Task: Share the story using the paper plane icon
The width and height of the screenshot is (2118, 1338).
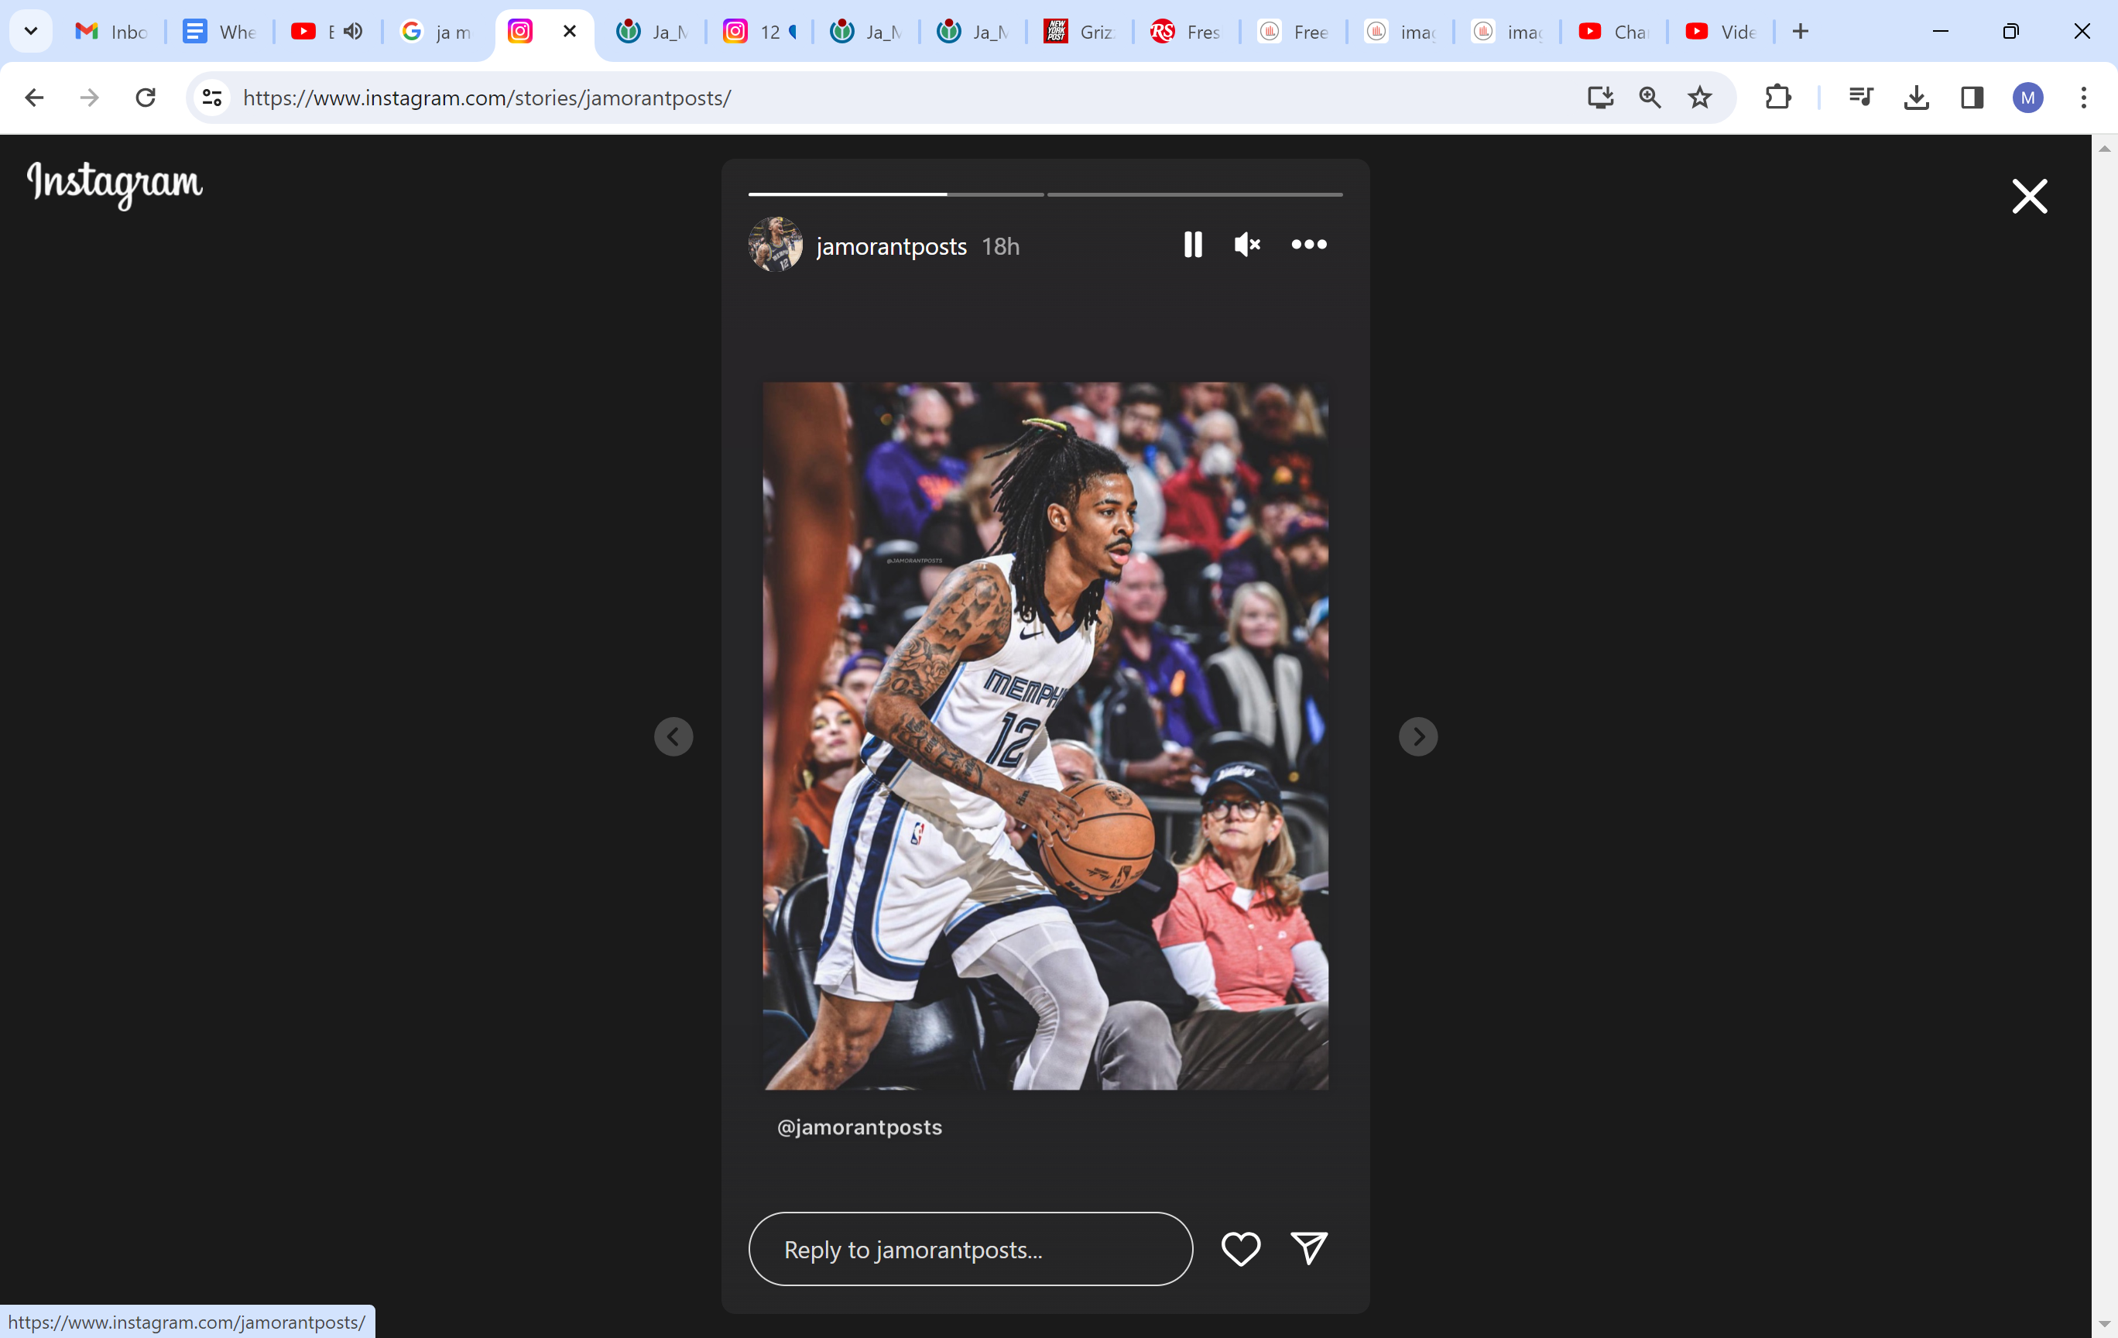Action: (x=1309, y=1248)
